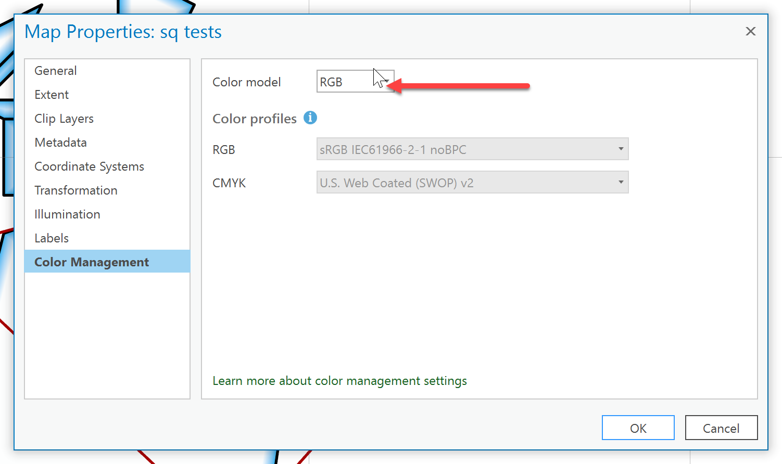Go to Coordinate Systems settings
The width and height of the screenshot is (782, 464).
[89, 166]
